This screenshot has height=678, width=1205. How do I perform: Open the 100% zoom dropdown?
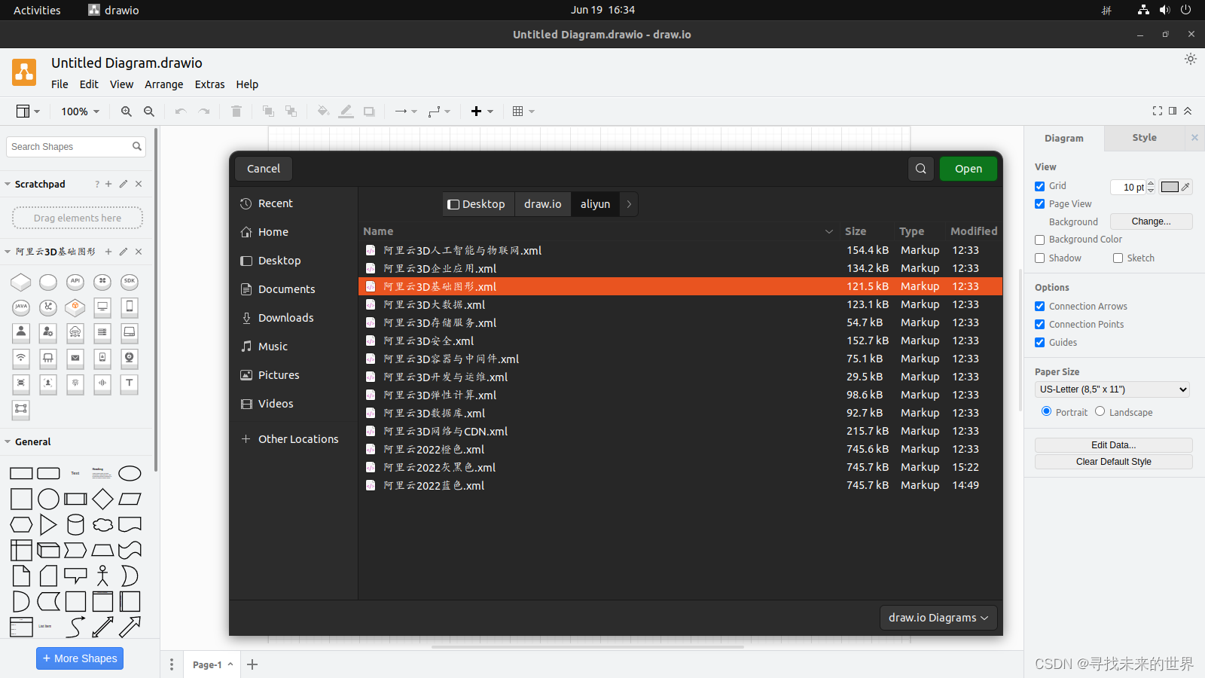pos(81,111)
